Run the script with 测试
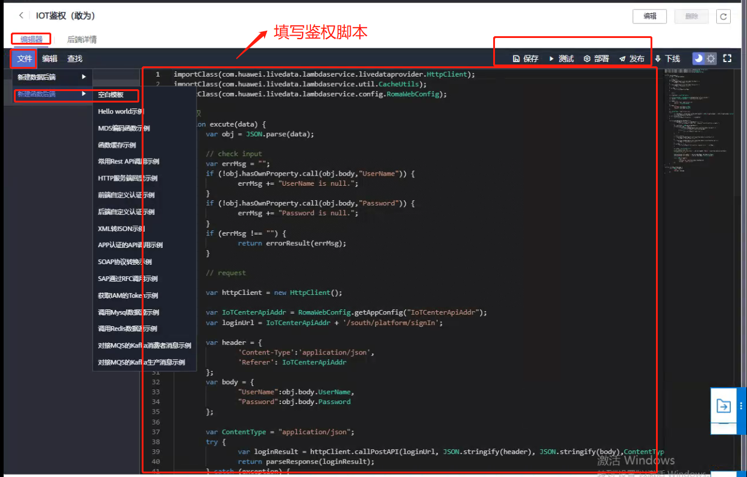This screenshot has height=477, width=747. pyautogui.click(x=561, y=58)
